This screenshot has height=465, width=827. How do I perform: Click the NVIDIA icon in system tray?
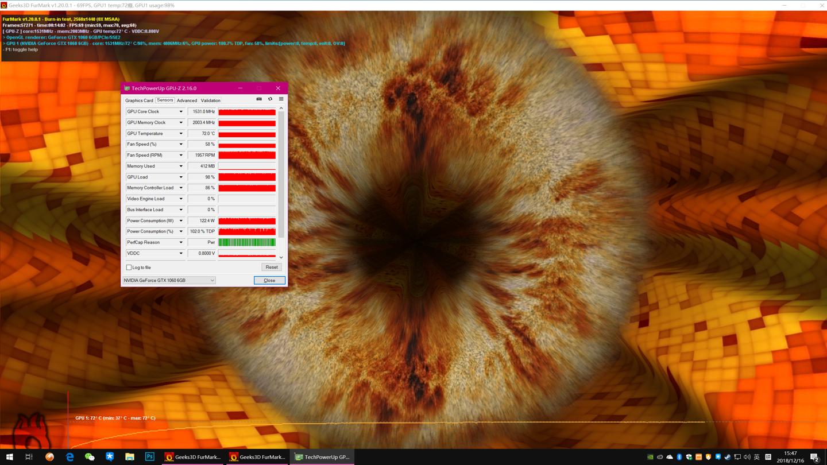(x=650, y=457)
